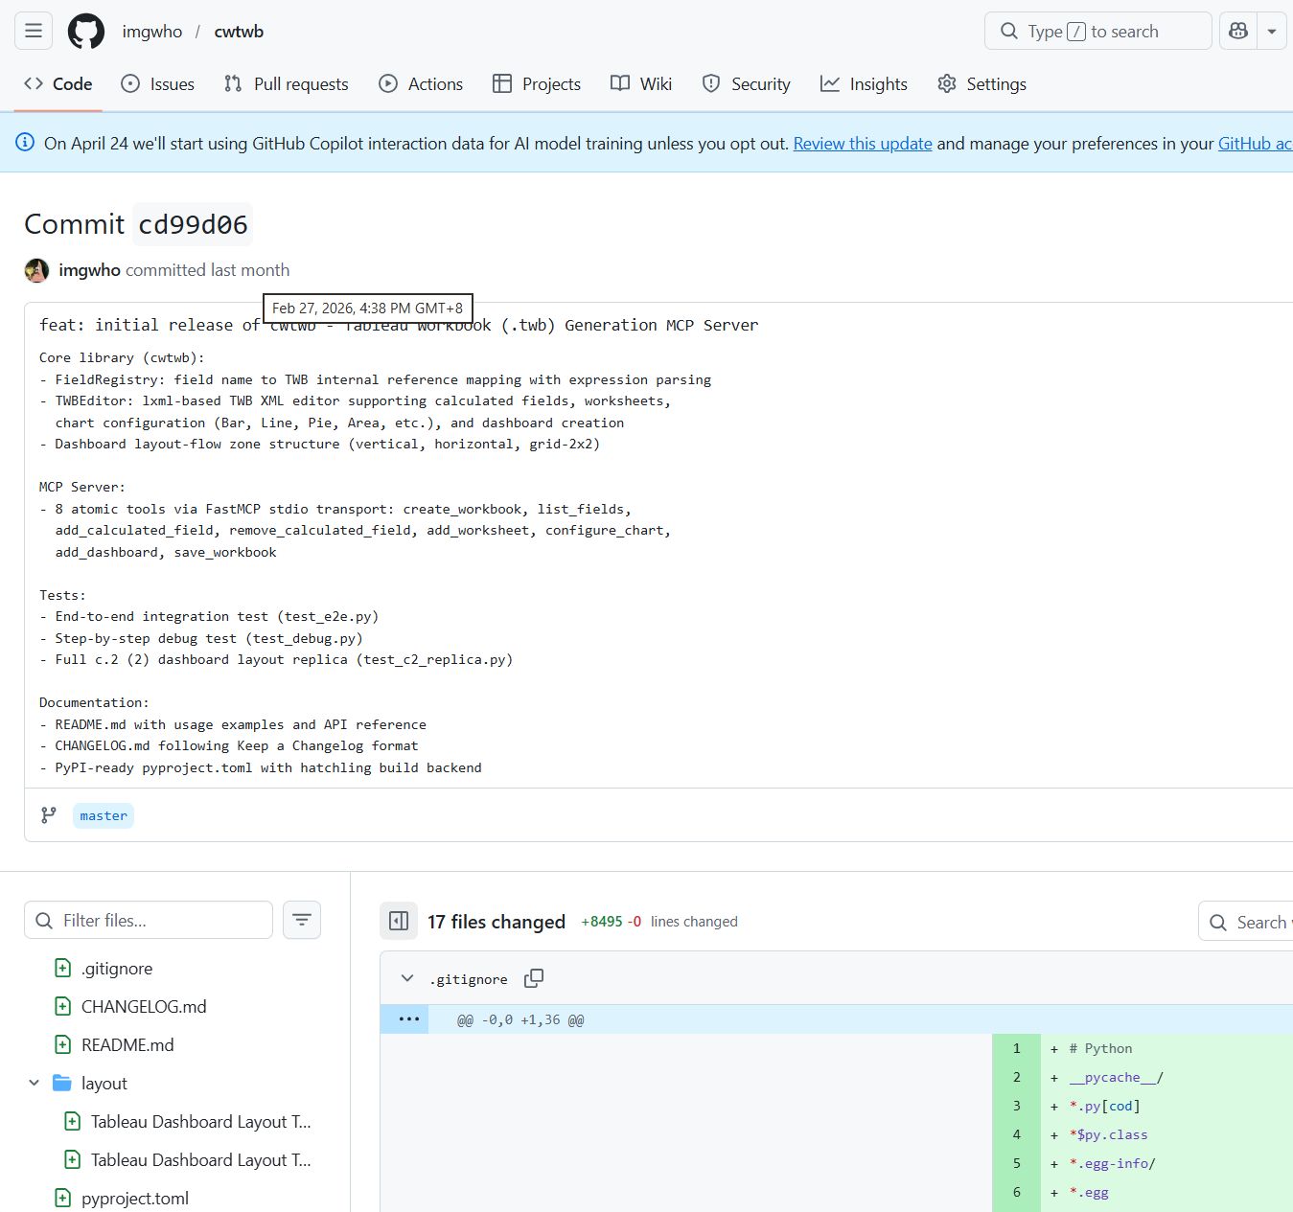Viewport: 1293px width, 1212px height.
Task: Open the cwtwb repository link
Action: (239, 32)
